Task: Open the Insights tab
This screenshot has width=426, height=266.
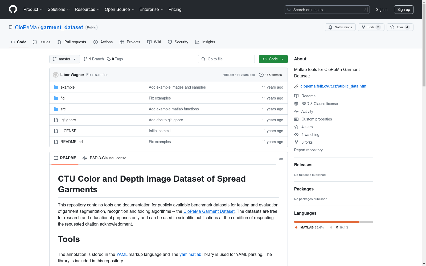Action: (205, 42)
